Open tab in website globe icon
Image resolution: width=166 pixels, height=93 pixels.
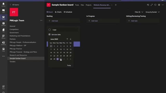[159, 5]
